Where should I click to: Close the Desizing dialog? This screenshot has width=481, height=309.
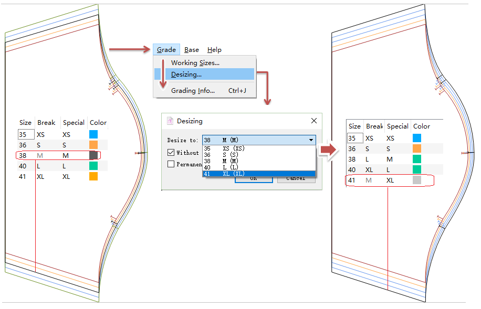coord(313,121)
